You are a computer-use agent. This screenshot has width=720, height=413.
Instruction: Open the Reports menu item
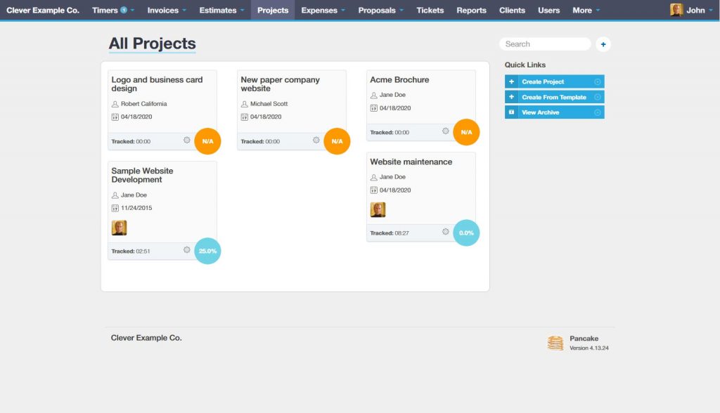pos(471,10)
